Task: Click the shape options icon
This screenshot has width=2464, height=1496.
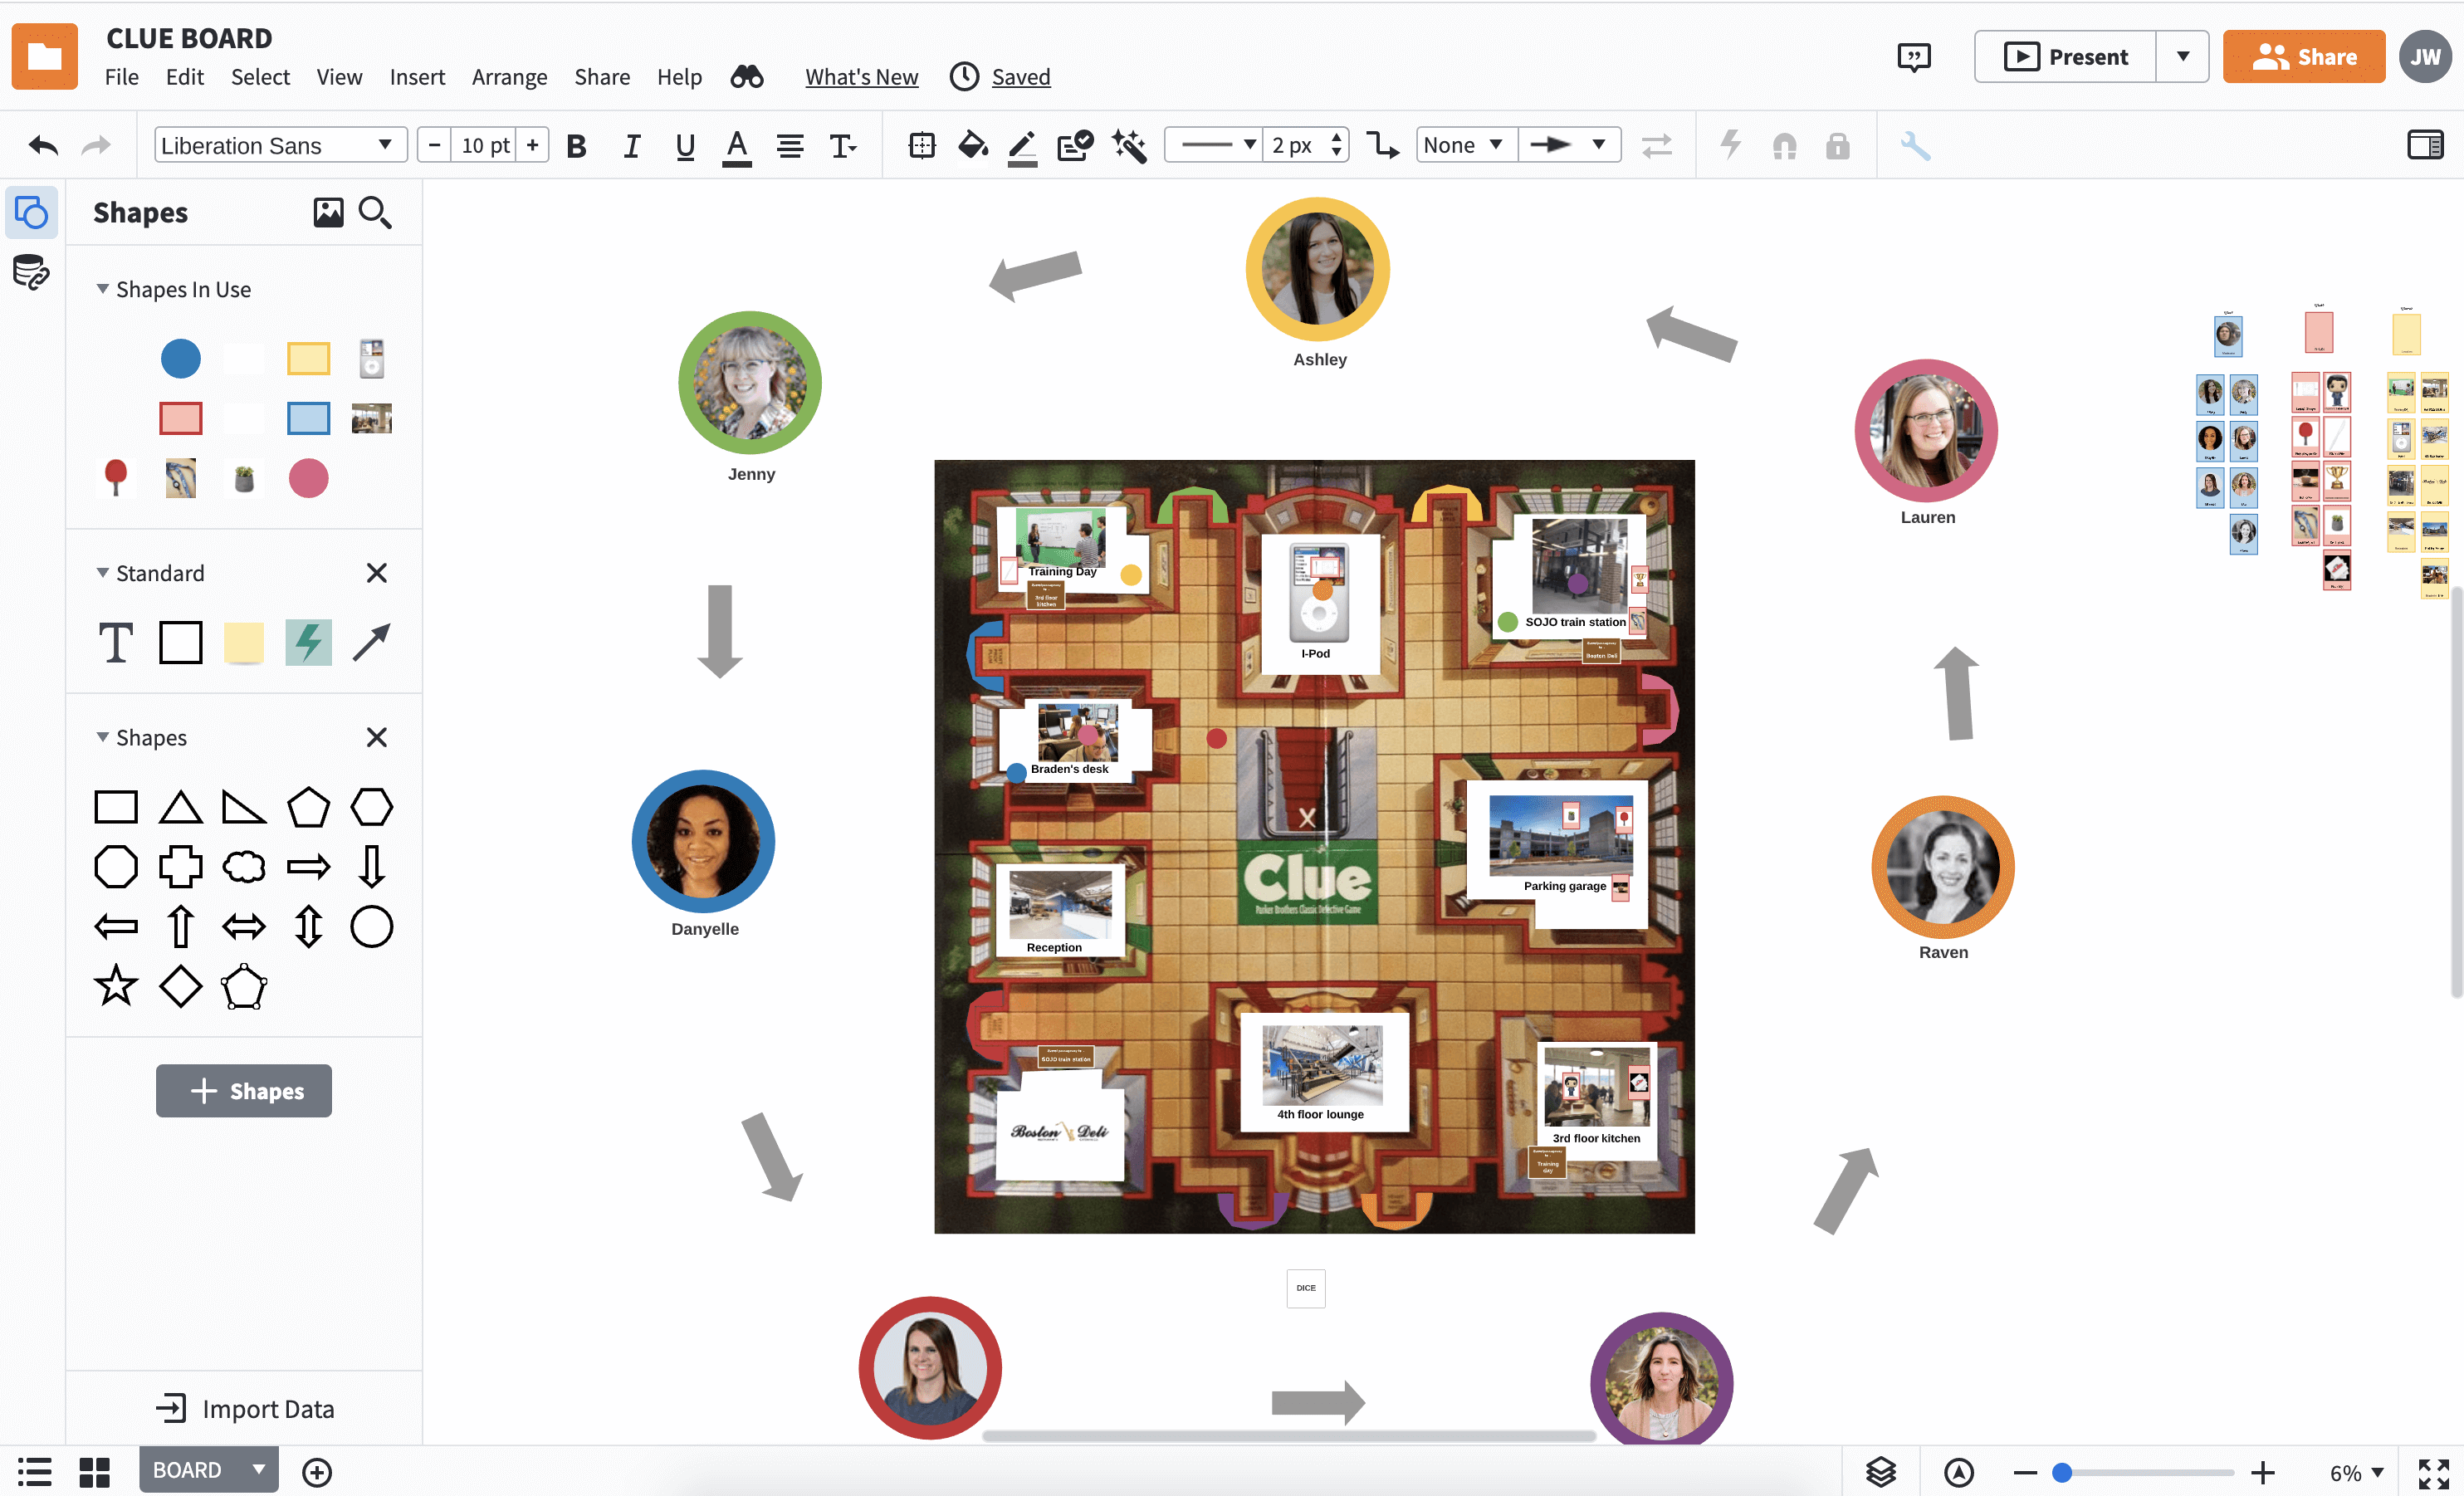Action: tap(922, 146)
